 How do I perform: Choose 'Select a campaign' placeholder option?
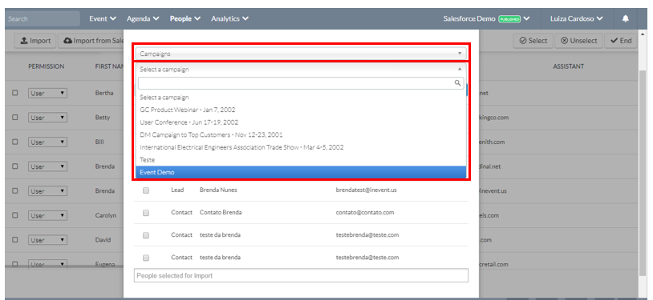click(x=301, y=98)
